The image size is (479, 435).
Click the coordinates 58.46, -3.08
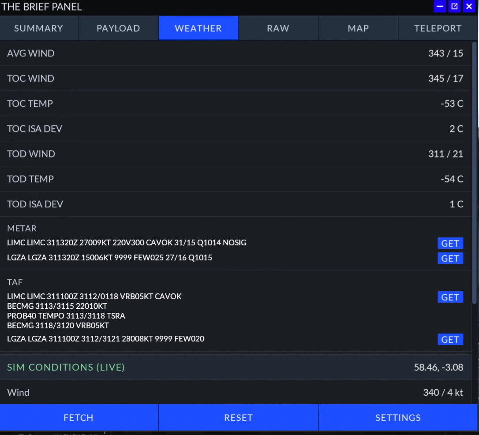[438, 367]
